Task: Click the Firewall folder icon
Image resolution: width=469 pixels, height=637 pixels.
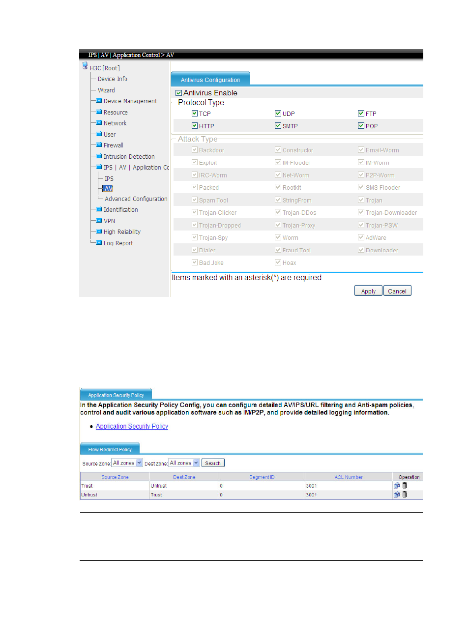Action: pos(99,145)
